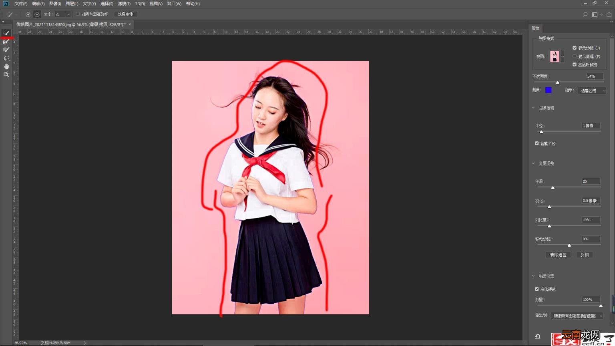Viewport: 615px width, 346px height.
Task: Open the 图层(L) menu
Action: point(72,4)
